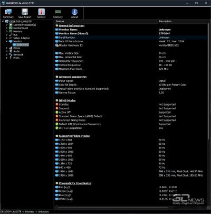
Task: Select the Central Processor(s) tree node
Action: [25, 25]
